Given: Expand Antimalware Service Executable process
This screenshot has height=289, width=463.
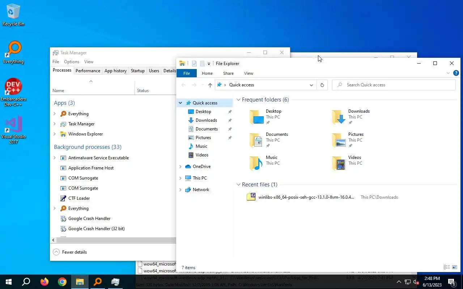Looking at the screenshot, I should tap(55, 158).
